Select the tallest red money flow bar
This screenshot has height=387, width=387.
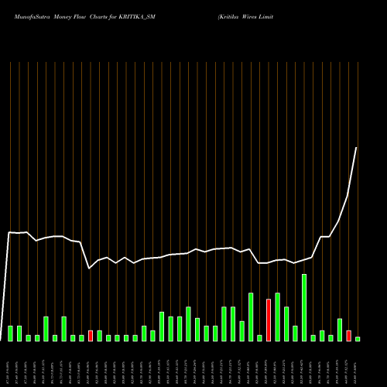tap(269, 320)
